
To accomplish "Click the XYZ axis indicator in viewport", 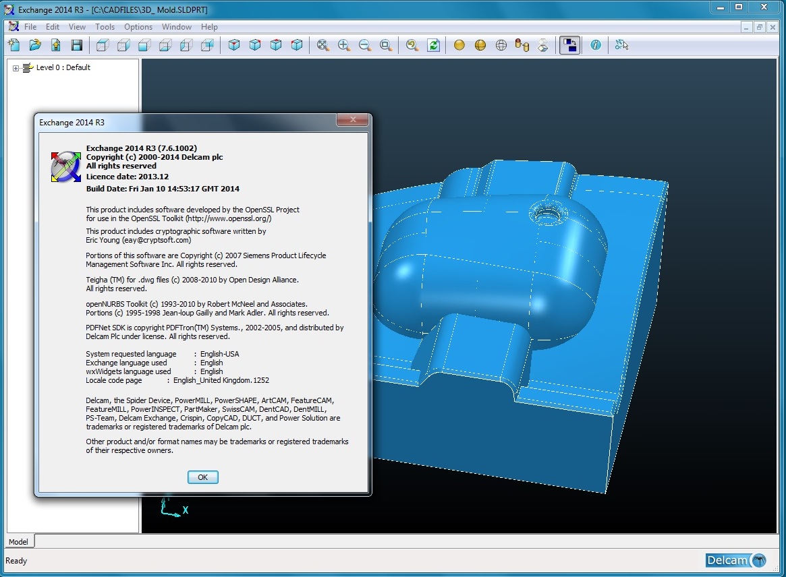I will click(173, 507).
